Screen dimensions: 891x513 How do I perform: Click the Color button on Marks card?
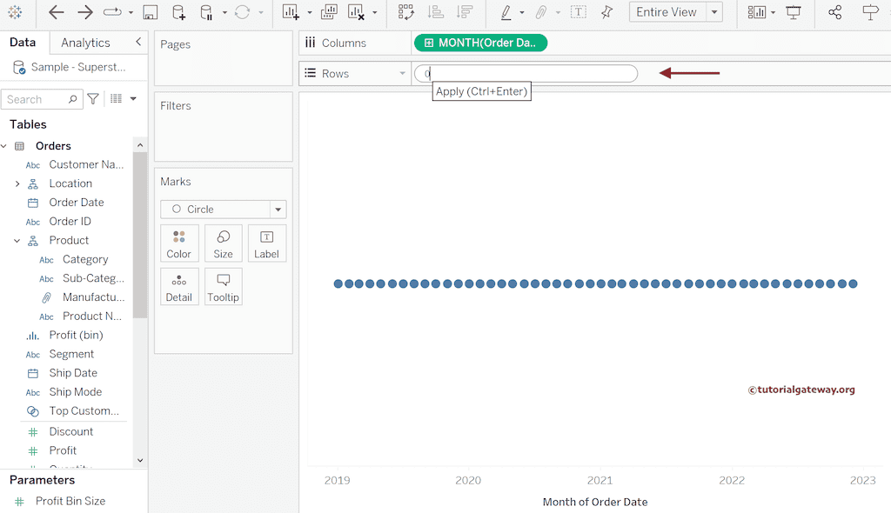click(x=179, y=243)
